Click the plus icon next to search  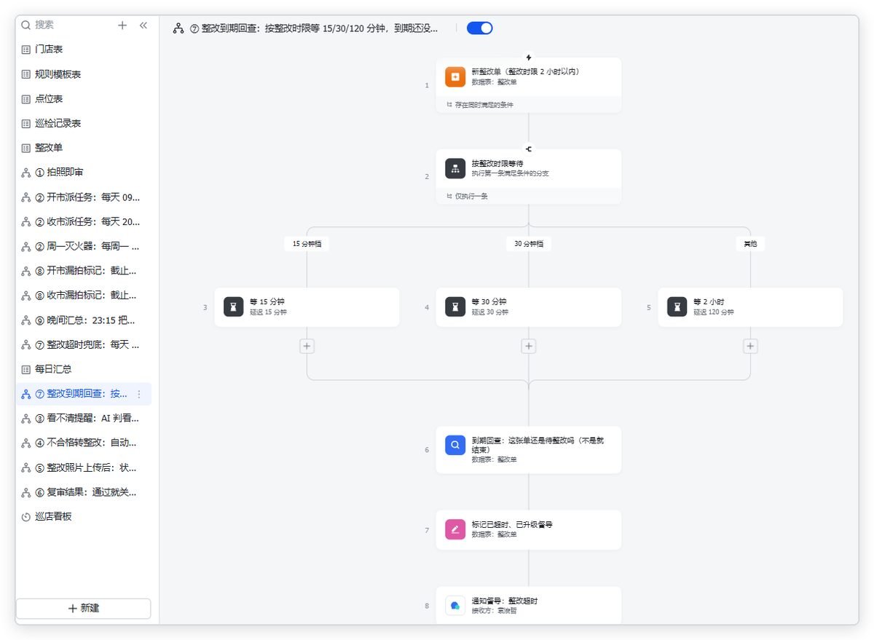122,25
